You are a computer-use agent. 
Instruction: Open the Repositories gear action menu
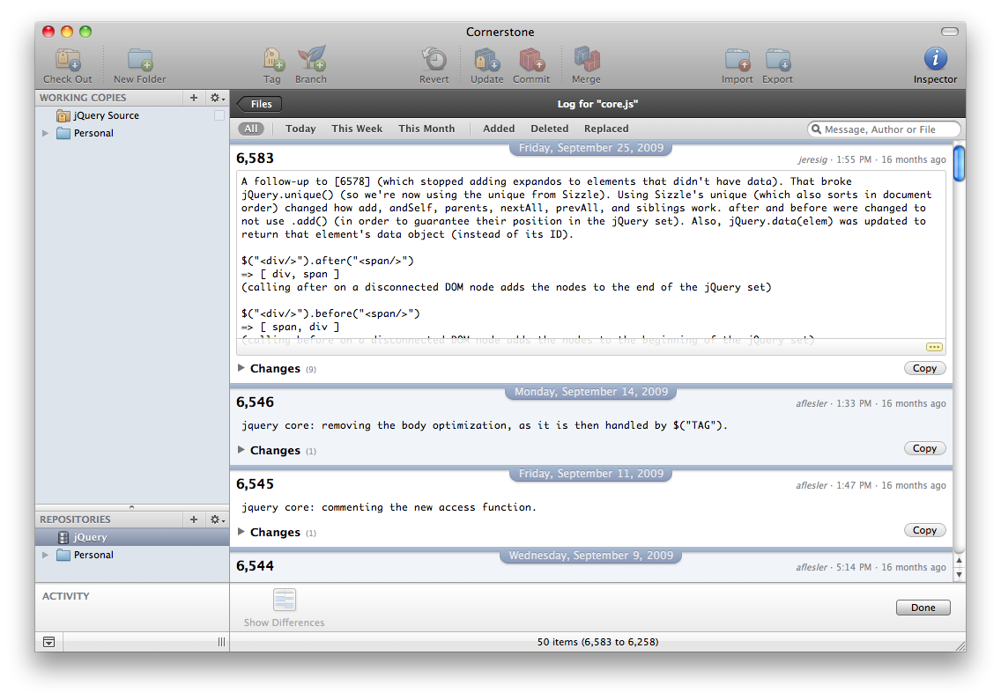click(217, 519)
